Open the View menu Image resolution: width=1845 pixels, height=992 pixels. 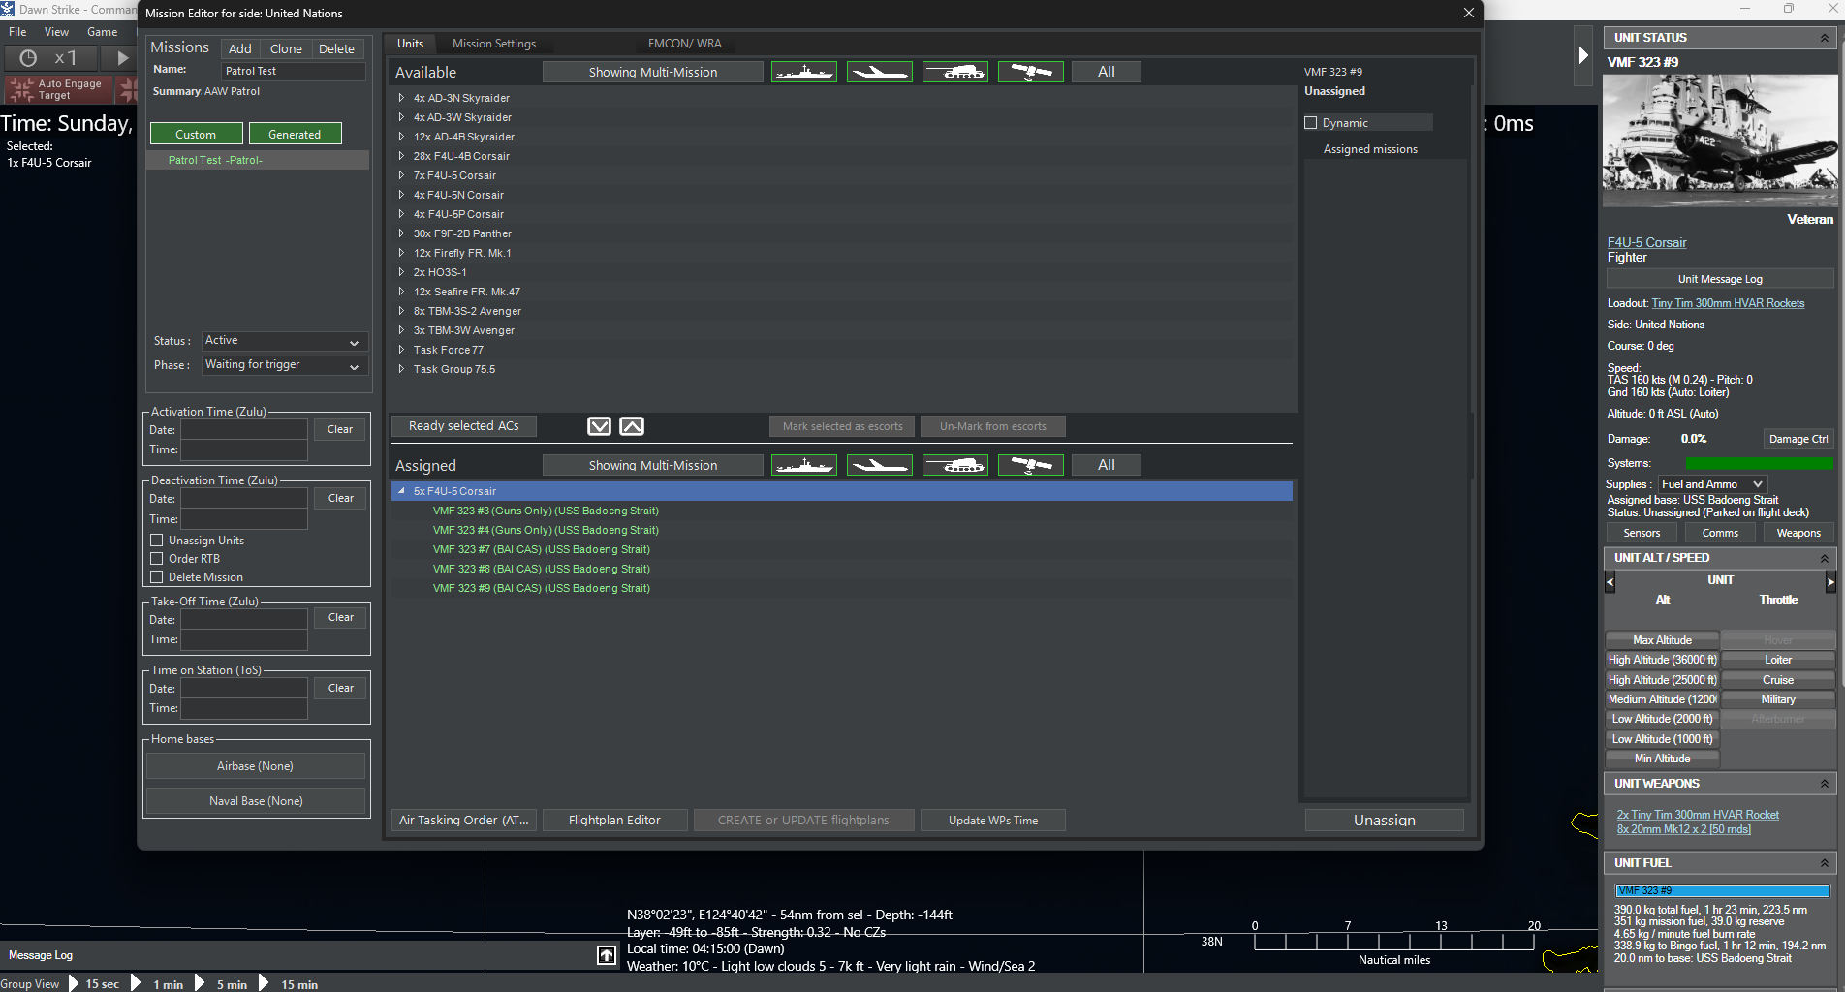tap(56, 31)
